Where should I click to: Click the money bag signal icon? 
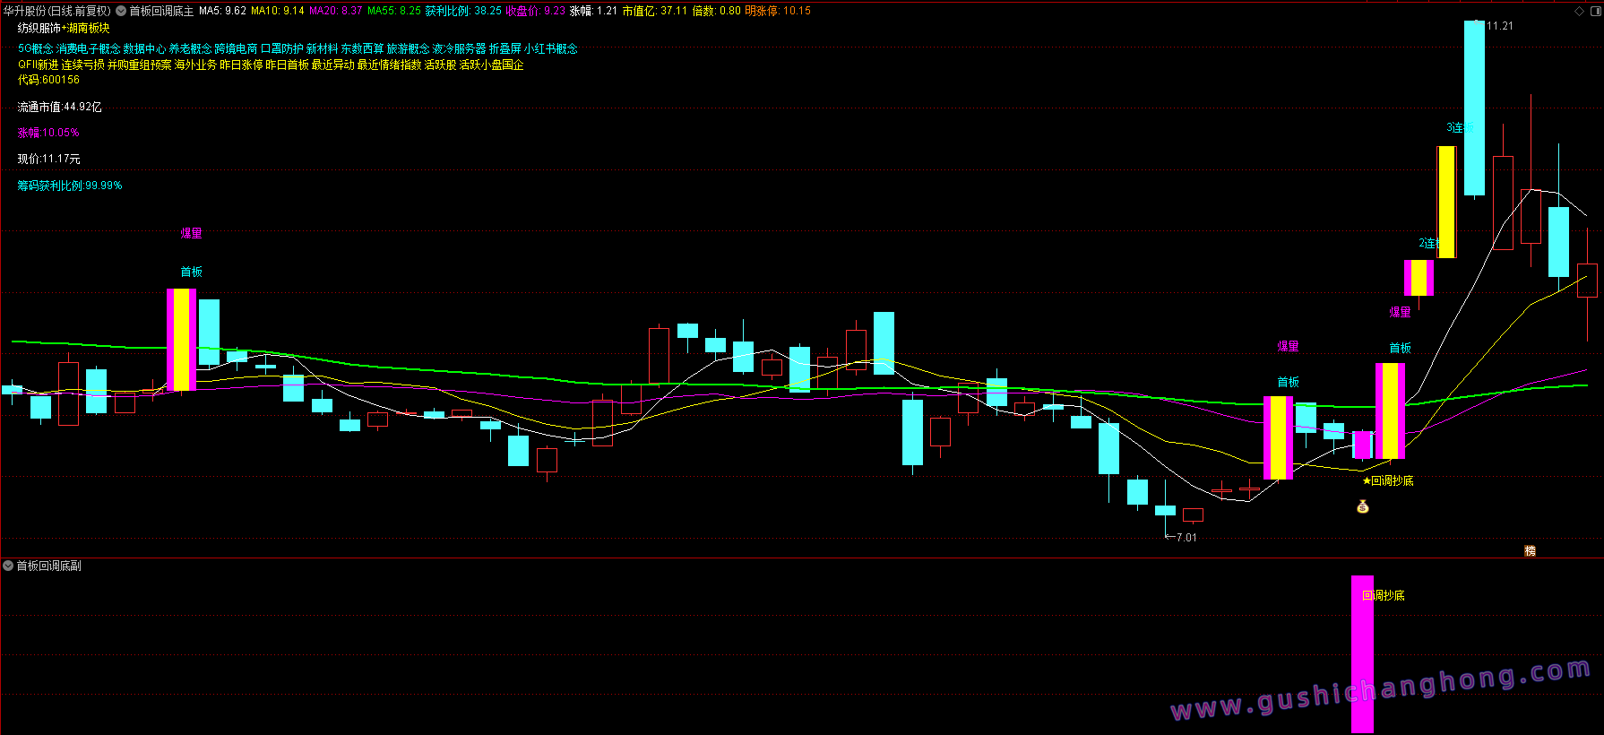click(x=1362, y=507)
